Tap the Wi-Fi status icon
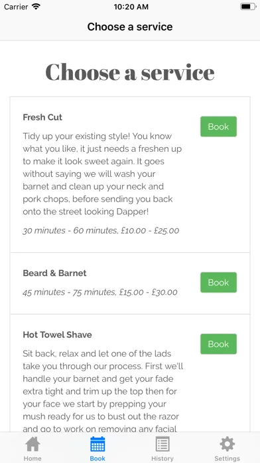This screenshot has height=463, width=260. [x=36, y=7]
